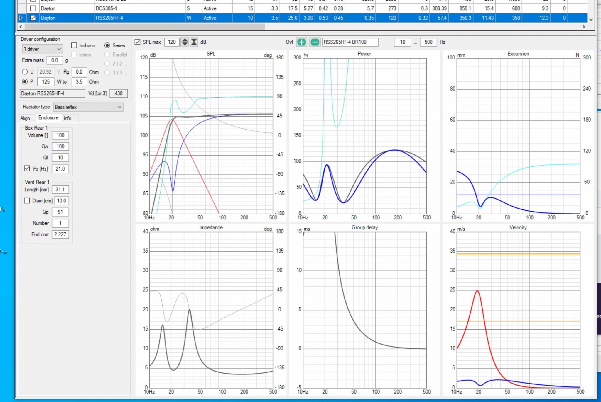Switch to the Align tab

[x=25, y=118]
